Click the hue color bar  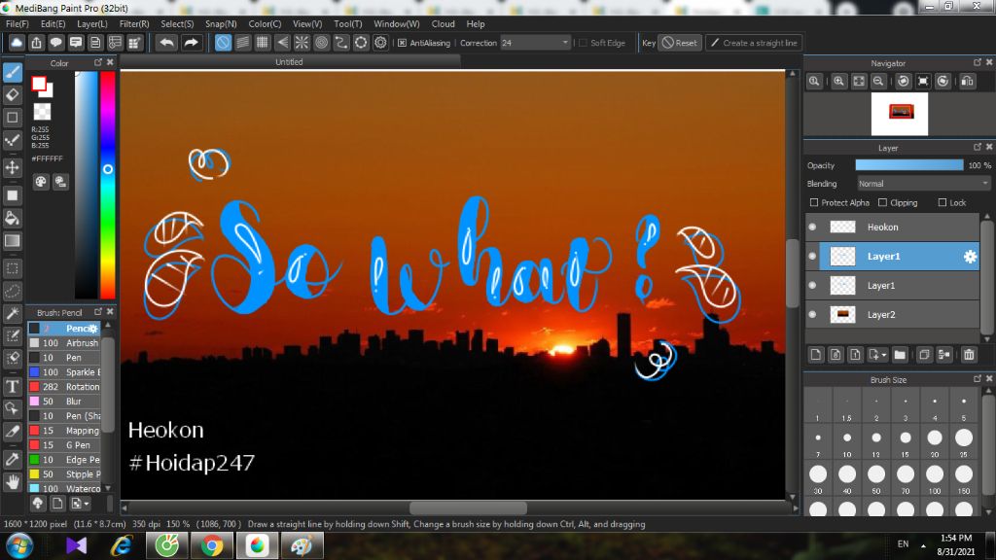coord(108,185)
